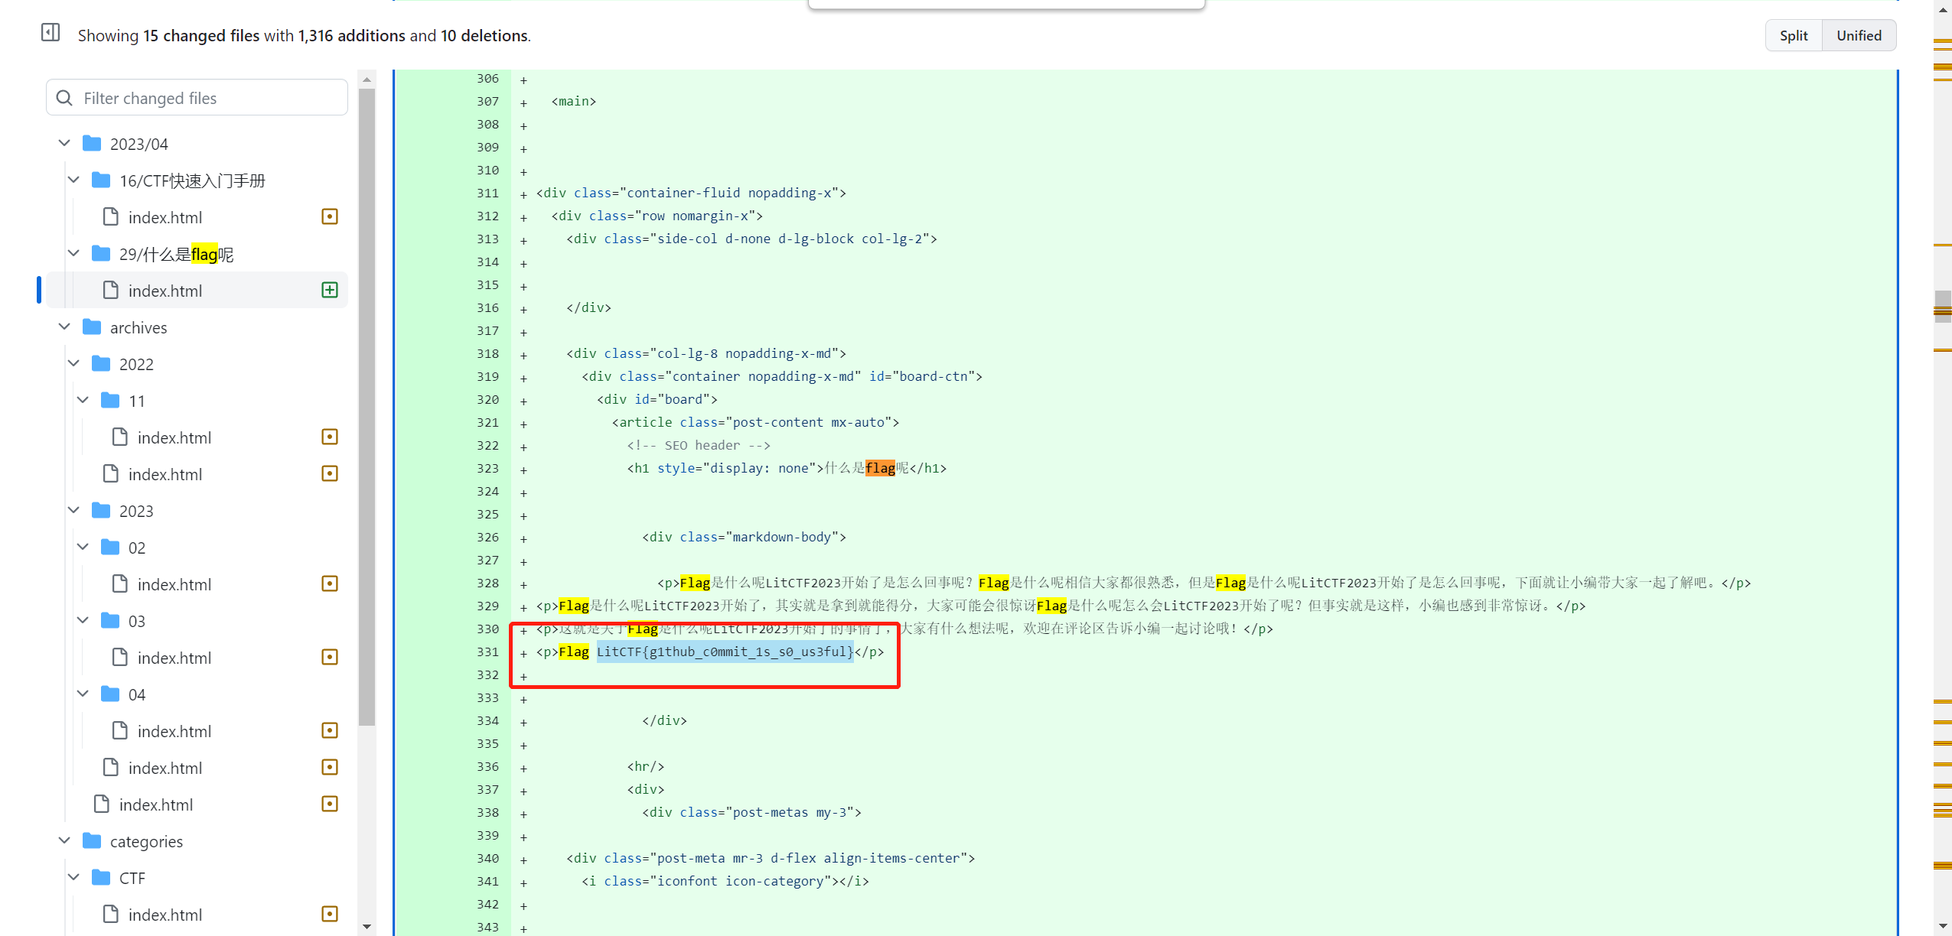
Task: Click the search icon in filter box
Action: [x=65, y=98]
